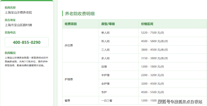Image resolution: width=207 pixels, height=106 pixels.
Task: Click the 咨询电话 label
Action: pyautogui.click(x=10, y=32)
